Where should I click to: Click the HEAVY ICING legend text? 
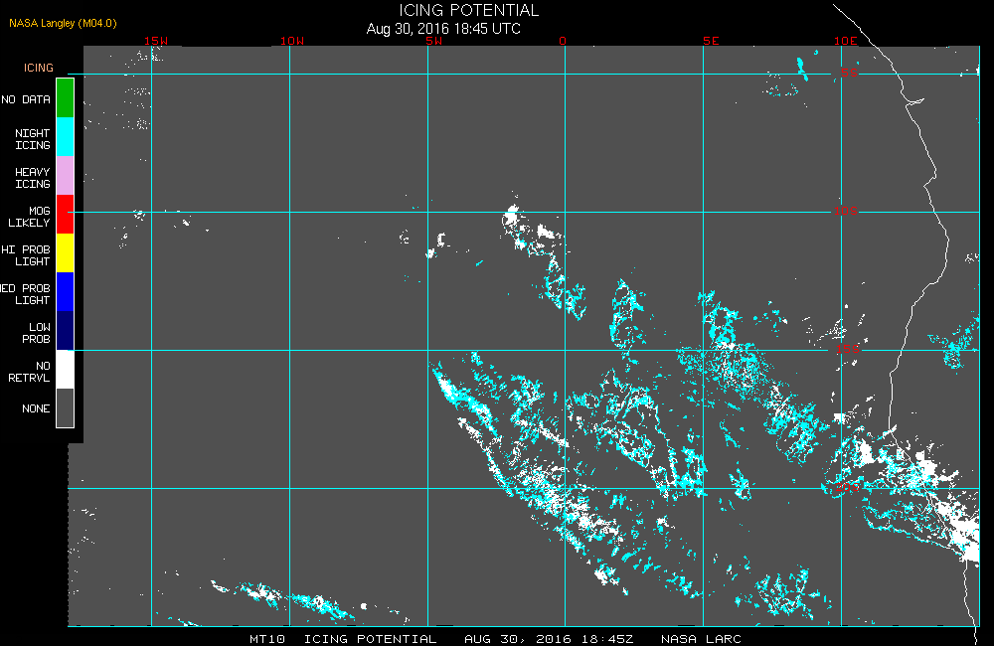pos(33,178)
